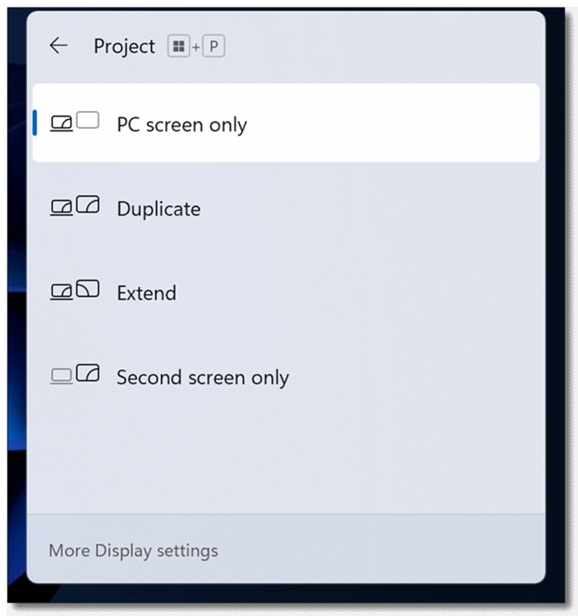578x616 pixels.
Task: Select the PC screen only projection mode
Action: [x=182, y=125]
